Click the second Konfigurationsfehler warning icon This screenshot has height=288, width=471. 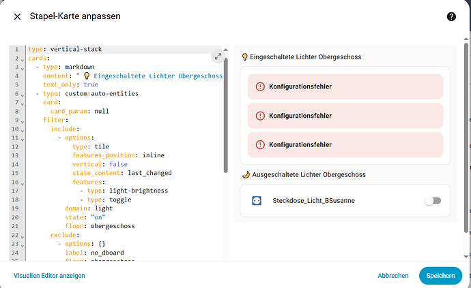pyautogui.click(x=260, y=116)
